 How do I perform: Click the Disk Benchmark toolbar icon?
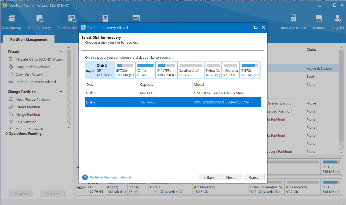136,18
